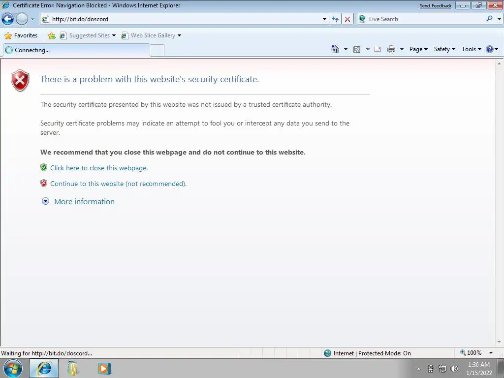504x378 pixels.
Task: Click the vertical scrollbar down arrow
Action: [x=499, y=342]
